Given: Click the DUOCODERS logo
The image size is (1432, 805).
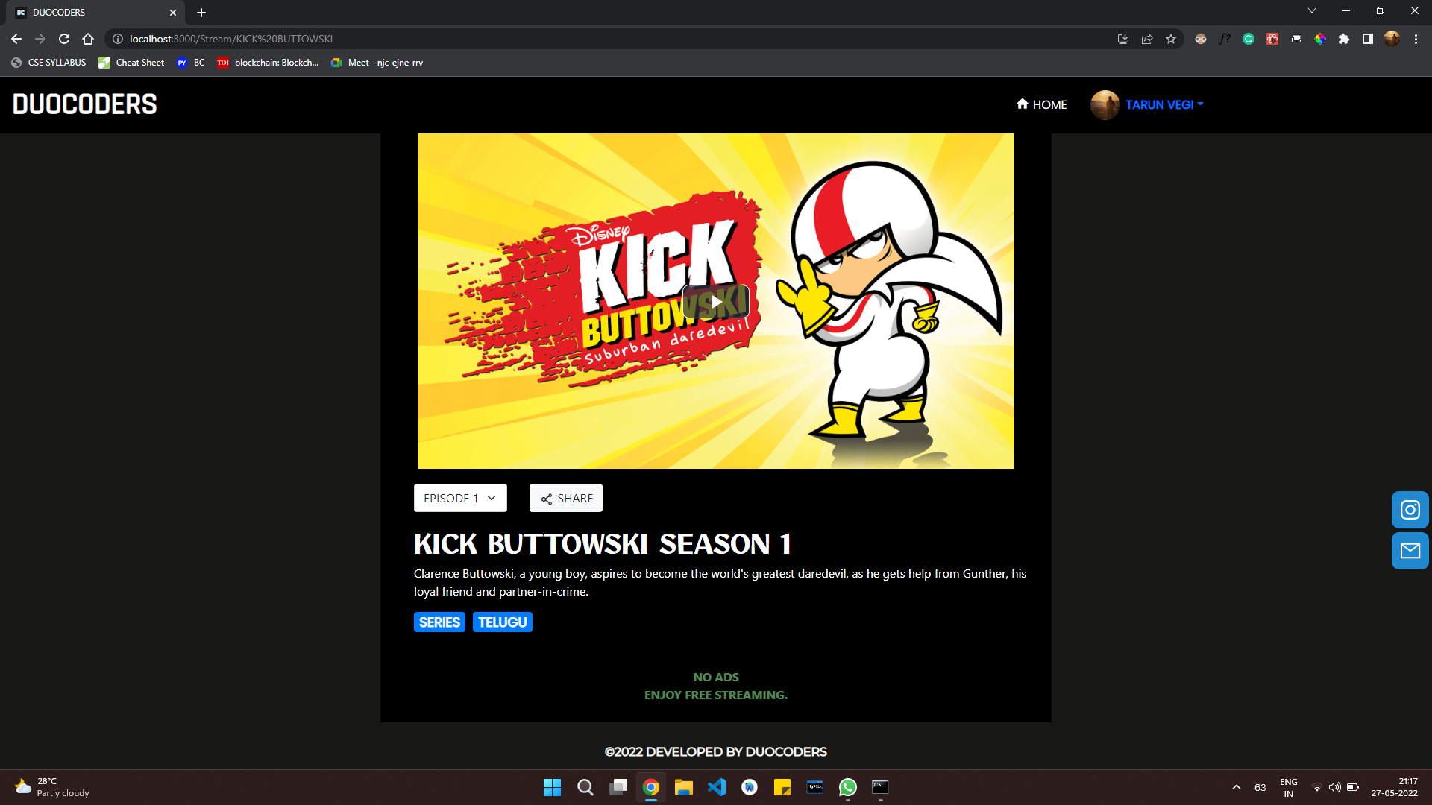Looking at the screenshot, I should pos(84,104).
